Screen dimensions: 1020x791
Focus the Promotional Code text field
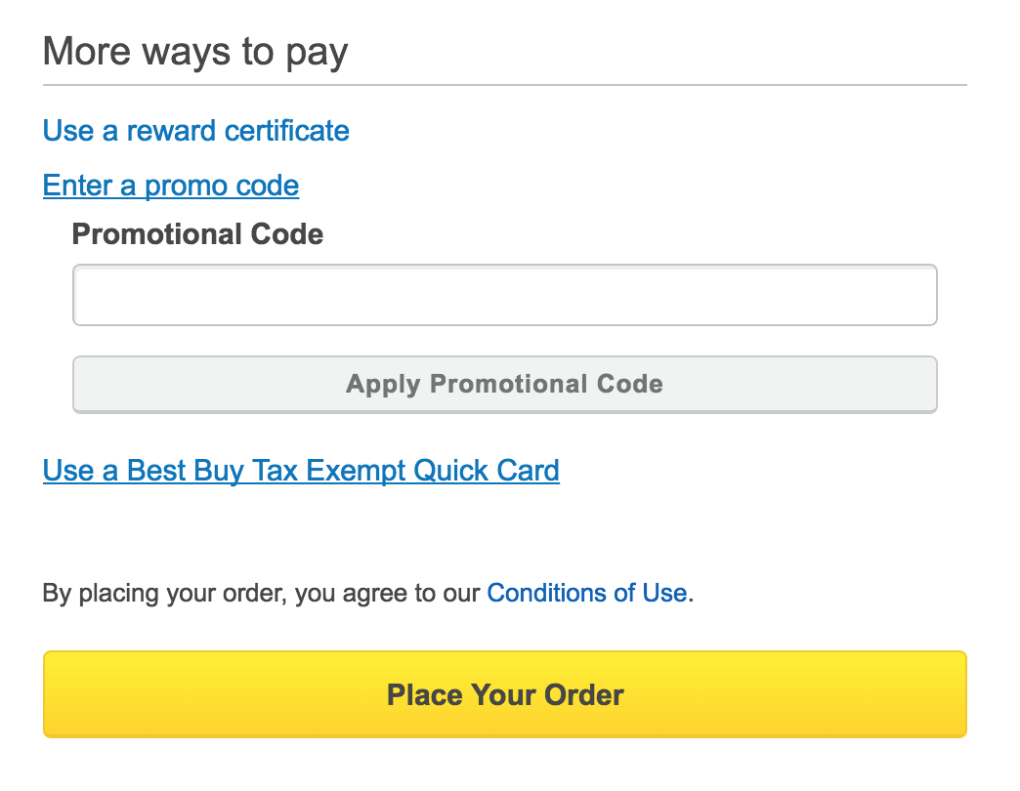505,295
